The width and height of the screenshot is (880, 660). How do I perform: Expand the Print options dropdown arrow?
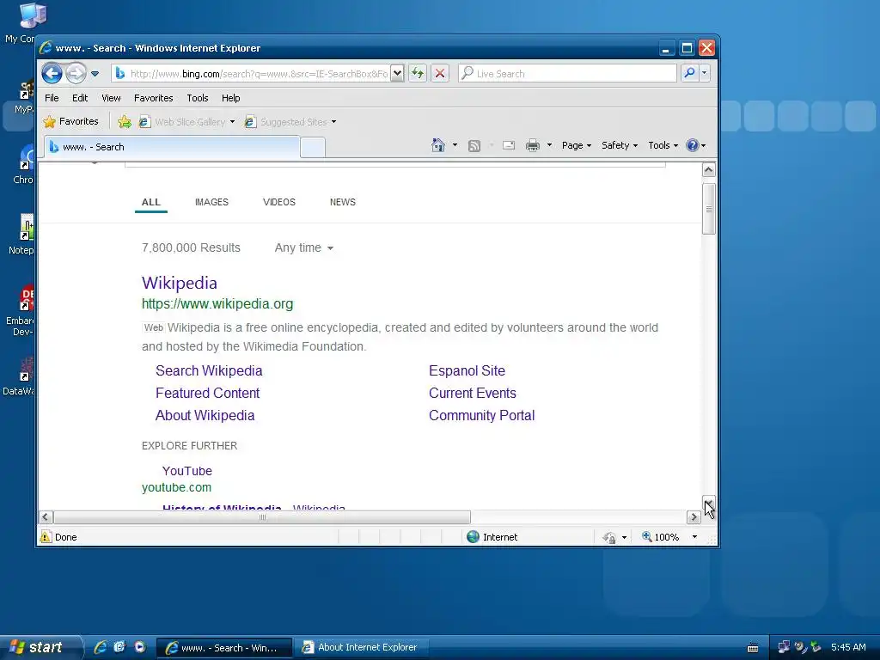point(549,145)
